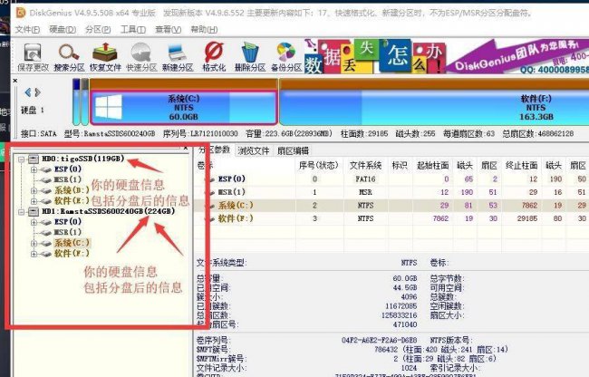The height and width of the screenshot is (377, 589).
Task: Collapse the HD1:RamstaSSDS600240GB tree node
Action: click(22, 212)
